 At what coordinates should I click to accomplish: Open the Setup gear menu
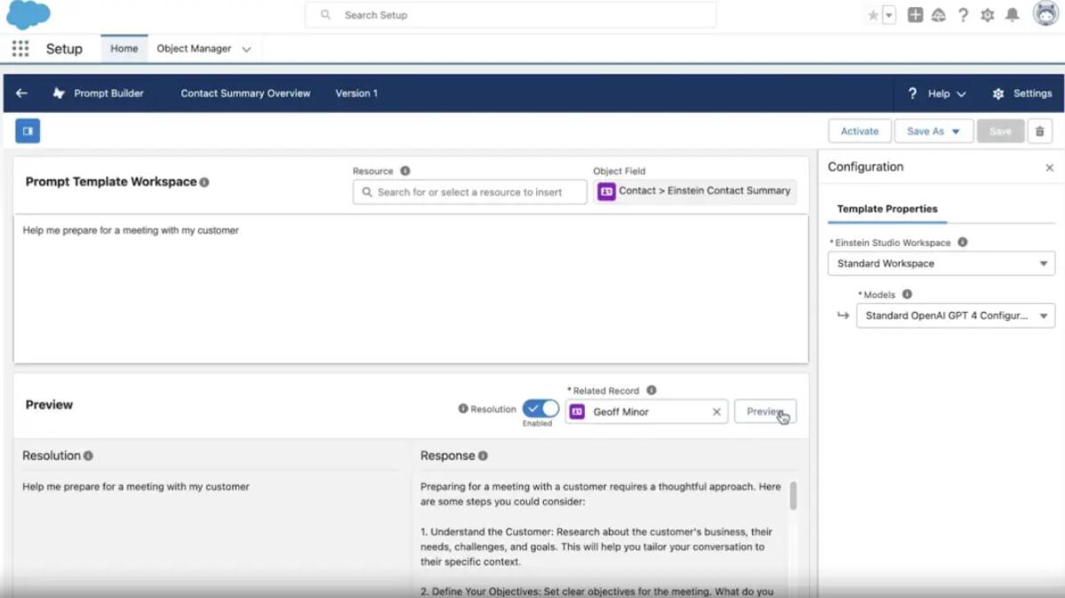987,15
